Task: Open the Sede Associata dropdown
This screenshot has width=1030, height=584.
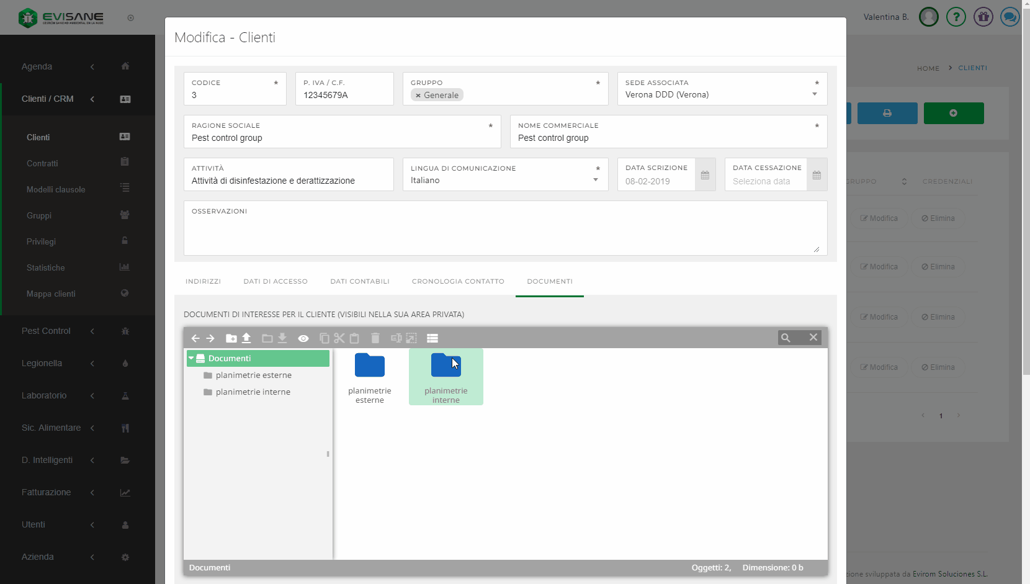Action: point(814,94)
